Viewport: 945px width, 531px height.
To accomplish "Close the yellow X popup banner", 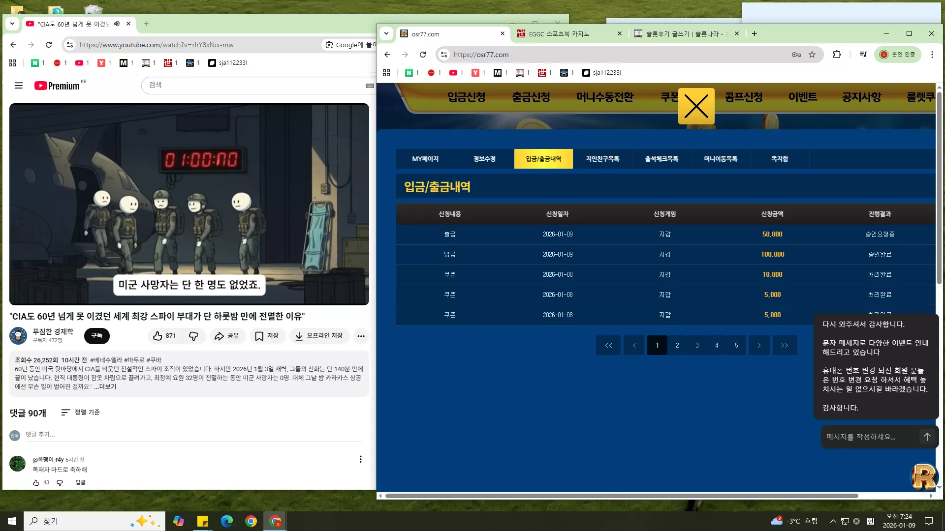I will point(696,106).
